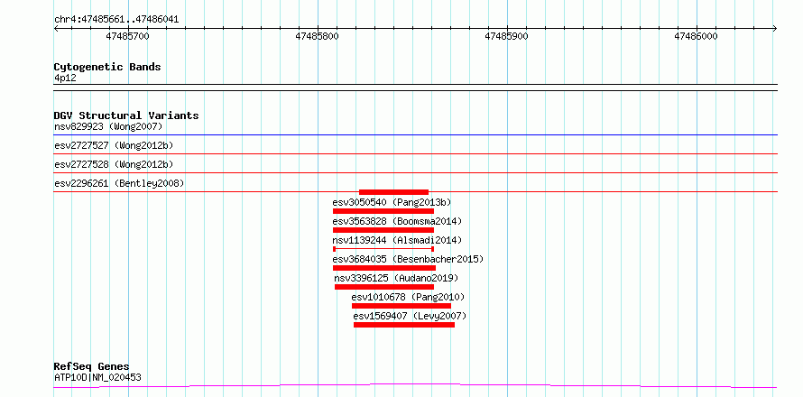Click the esv1569407 (Levy2007) variant label
This screenshot has width=803, height=397.
pos(410,316)
